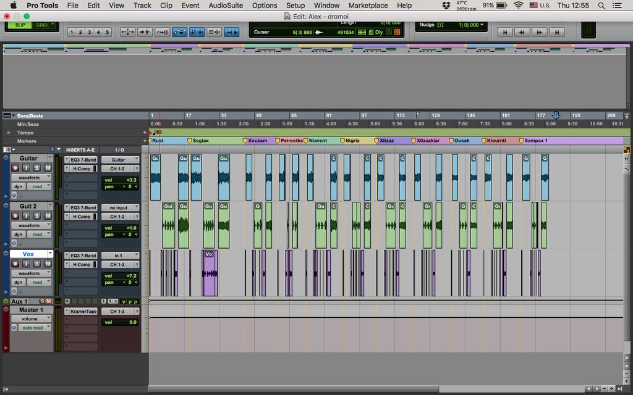Click Guitar track volume value +3.3
Image resolution: width=633 pixels, height=395 pixels.
click(x=131, y=180)
